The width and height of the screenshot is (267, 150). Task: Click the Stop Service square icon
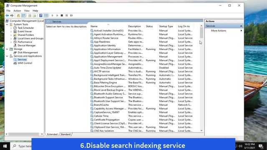pos(62,15)
